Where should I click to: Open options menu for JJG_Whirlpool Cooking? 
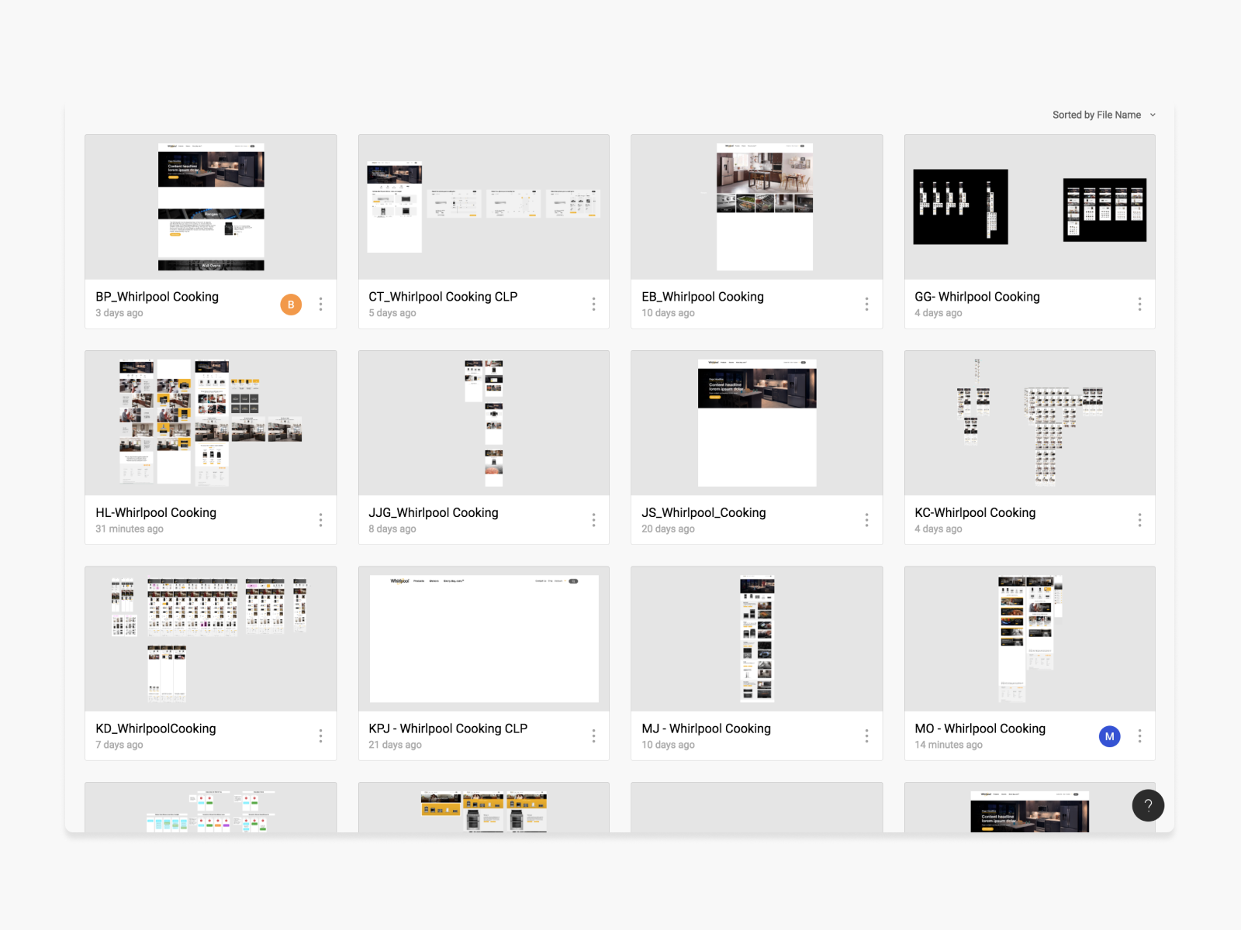tap(593, 520)
